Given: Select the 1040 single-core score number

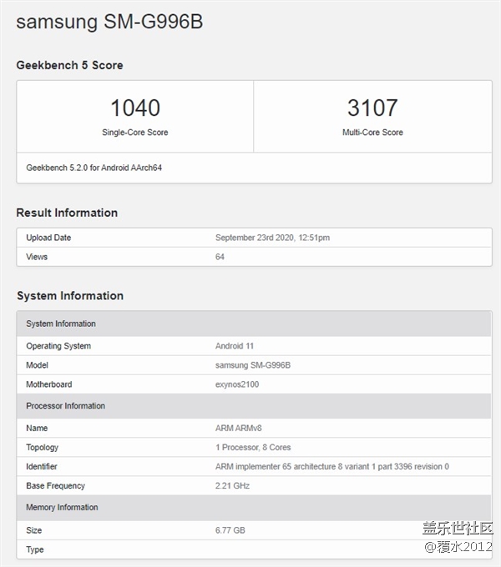Looking at the screenshot, I should click(135, 108).
